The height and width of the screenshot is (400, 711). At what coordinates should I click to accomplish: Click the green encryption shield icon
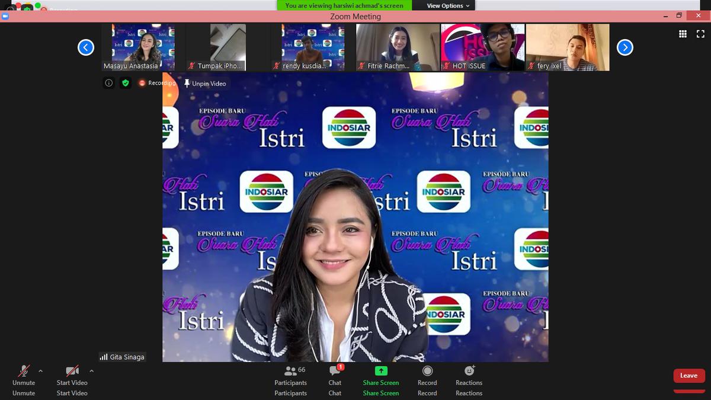click(125, 83)
